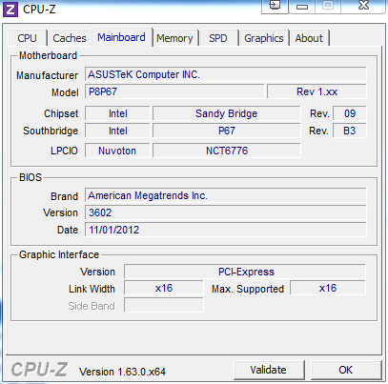Click the Link Width x16 value
388x384 pixels.
coord(164,288)
